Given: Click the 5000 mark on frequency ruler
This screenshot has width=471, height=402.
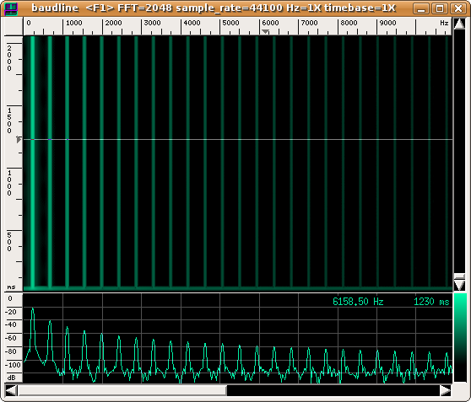Looking at the screenshot, I should point(230,23).
